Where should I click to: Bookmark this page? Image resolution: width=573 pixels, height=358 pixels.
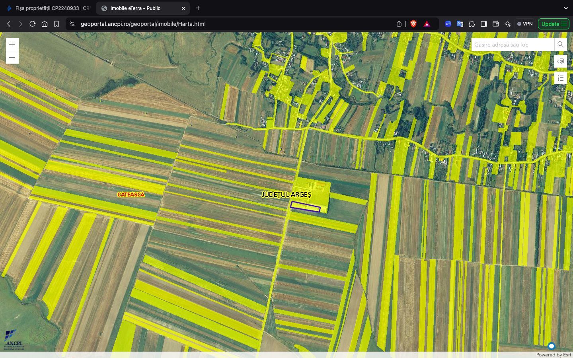pos(57,24)
